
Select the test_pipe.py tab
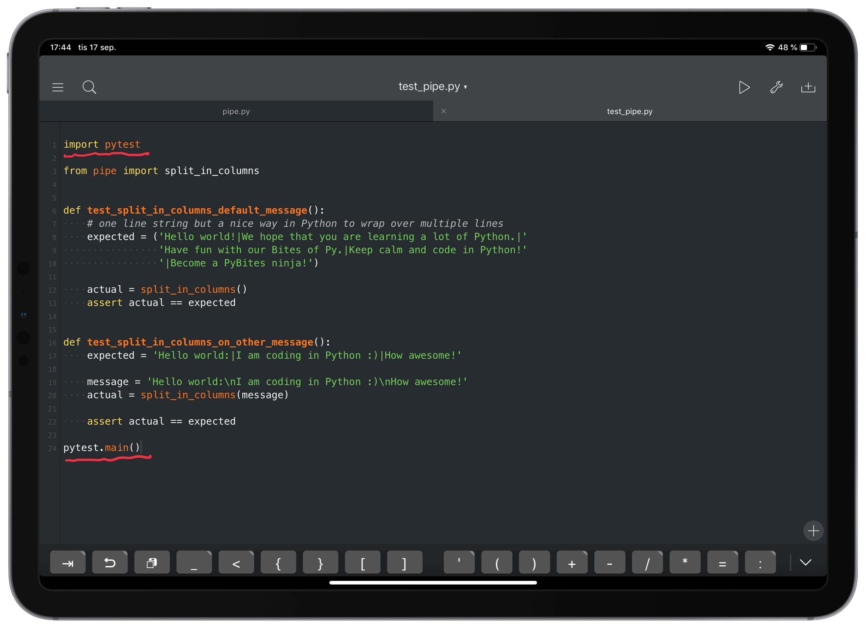click(x=629, y=111)
